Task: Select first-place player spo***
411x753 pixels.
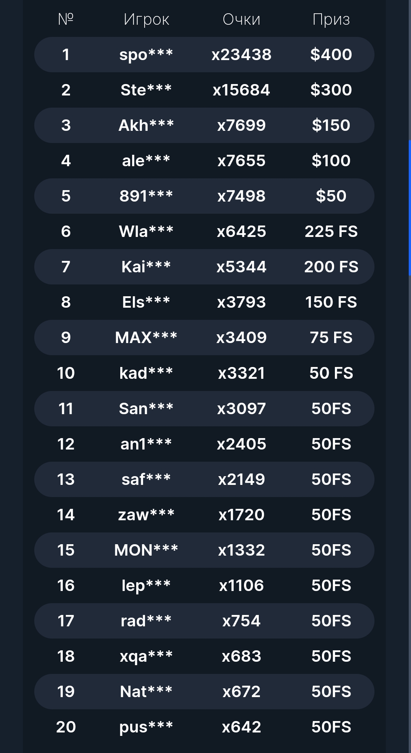Action: tap(146, 55)
